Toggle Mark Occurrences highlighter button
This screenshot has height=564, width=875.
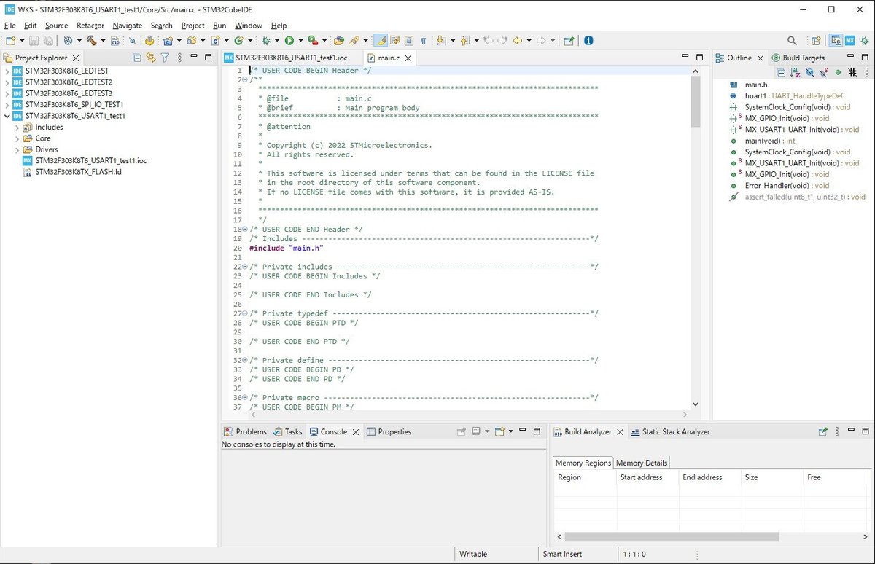point(381,41)
